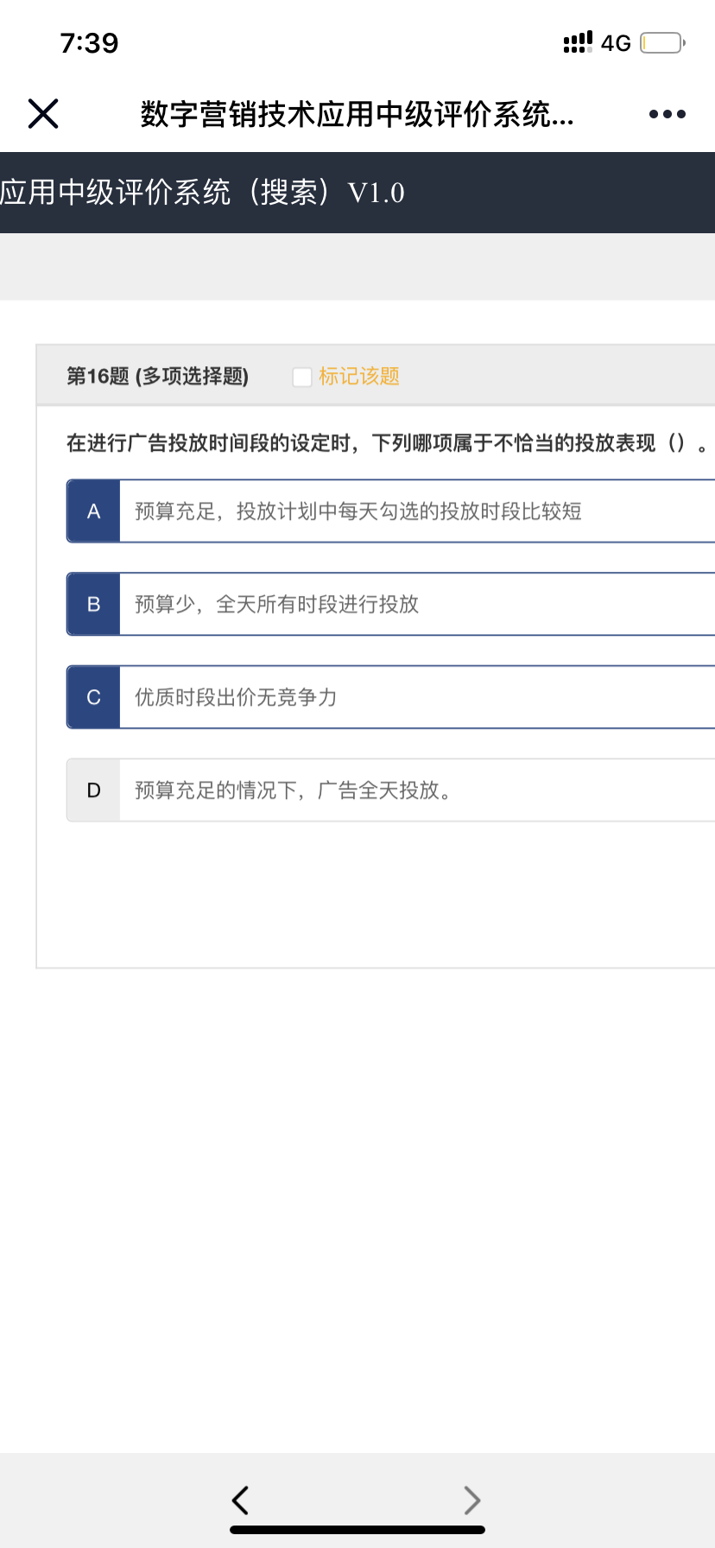This screenshot has width=715, height=1548.
Task: Deselect option C letter box
Action: 94,697
